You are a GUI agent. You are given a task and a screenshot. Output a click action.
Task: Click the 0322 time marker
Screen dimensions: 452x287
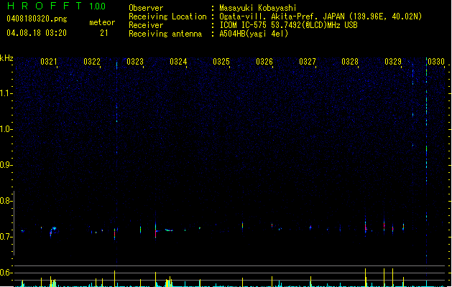(x=92, y=62)
